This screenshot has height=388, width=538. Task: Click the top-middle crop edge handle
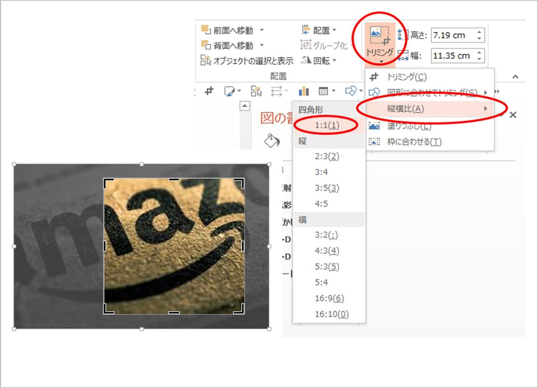[174, 179]
